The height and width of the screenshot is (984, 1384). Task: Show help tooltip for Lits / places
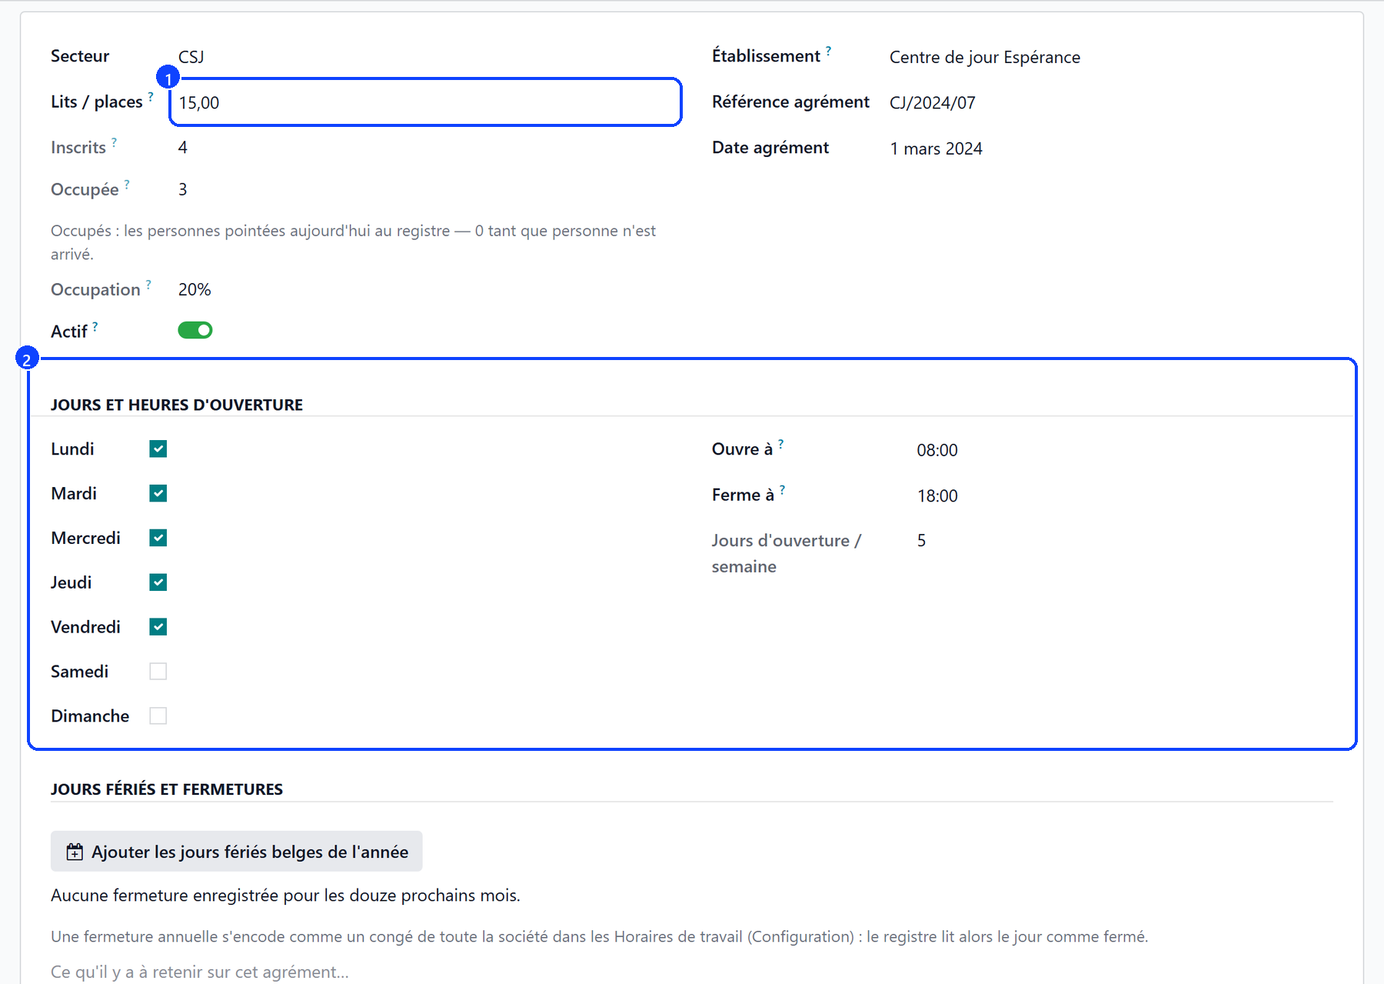(x=151, y=96)
